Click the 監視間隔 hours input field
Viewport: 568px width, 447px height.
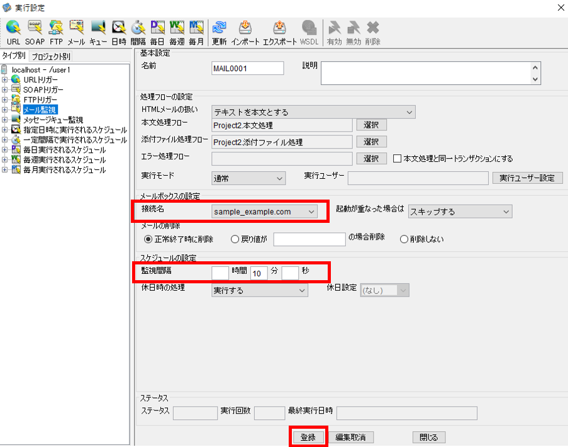tap(220, 273)
